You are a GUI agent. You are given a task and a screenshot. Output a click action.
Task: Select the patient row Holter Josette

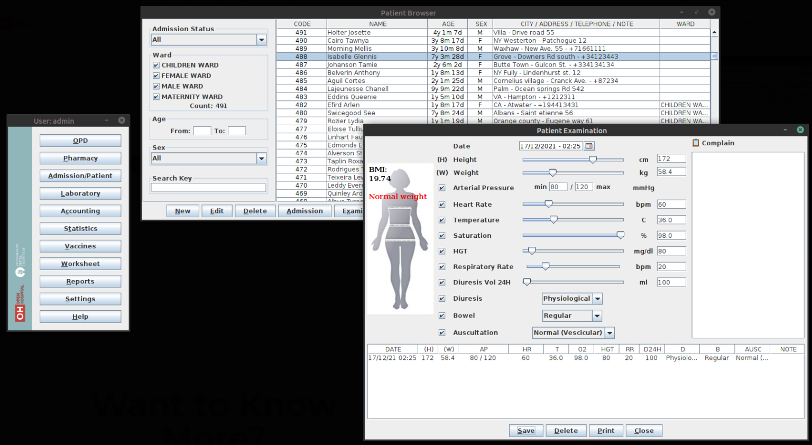point(377,32)
